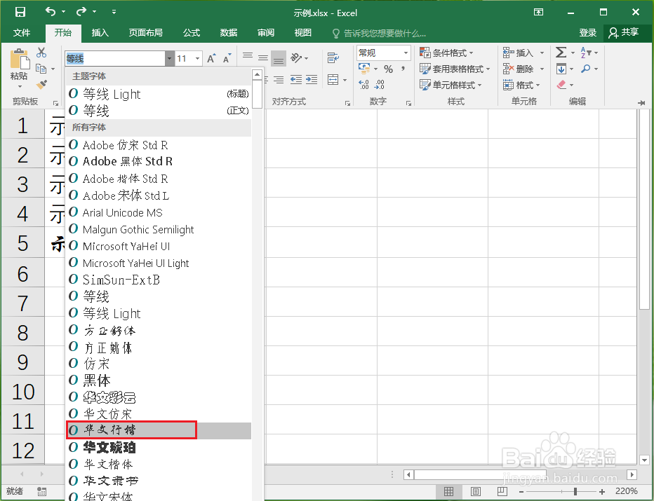Toggle bottom align button

[x=278, y=59]
